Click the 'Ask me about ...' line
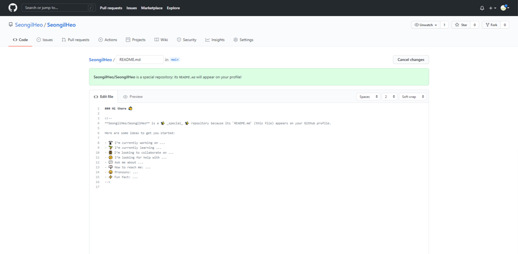 point(123,163)
